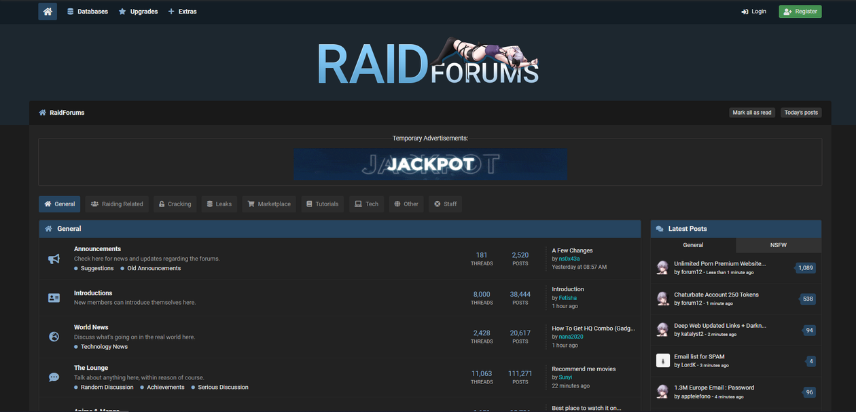
Task: Click the database stack icon on Leaks
Action: [209, 204]
